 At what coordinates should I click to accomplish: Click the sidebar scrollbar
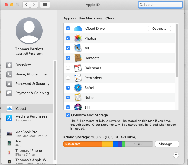pyautogui.click(x=55, y=111)
